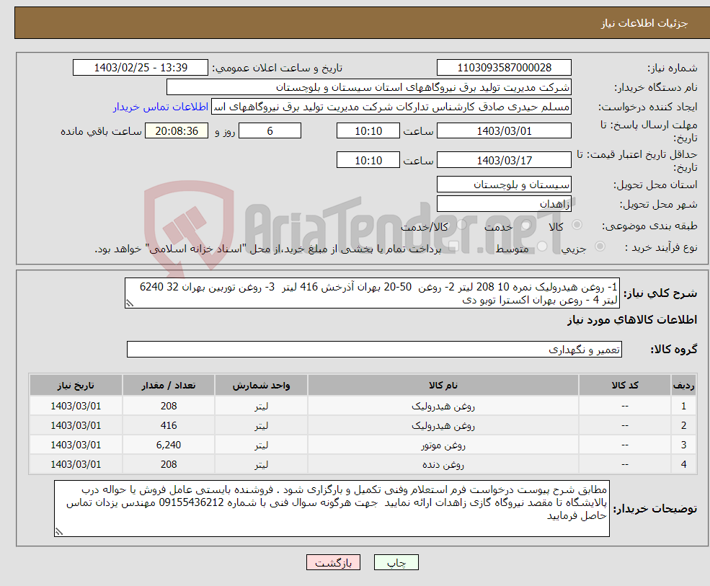710x586 pixels.
Task: Click the remaining time field 20:08:36
Action: click(x=177, y=131)
